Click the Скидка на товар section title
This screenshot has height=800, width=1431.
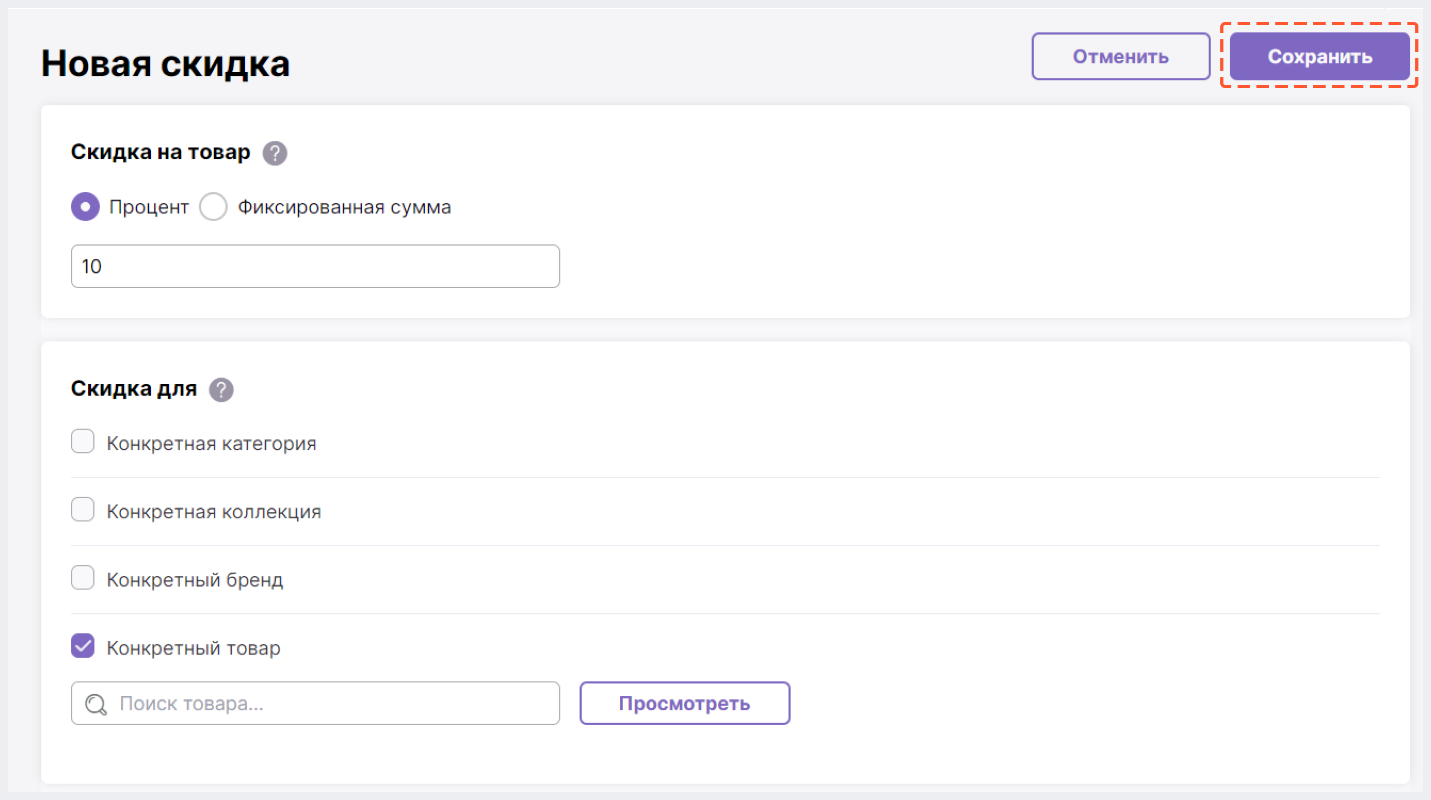tap(160, 152)
